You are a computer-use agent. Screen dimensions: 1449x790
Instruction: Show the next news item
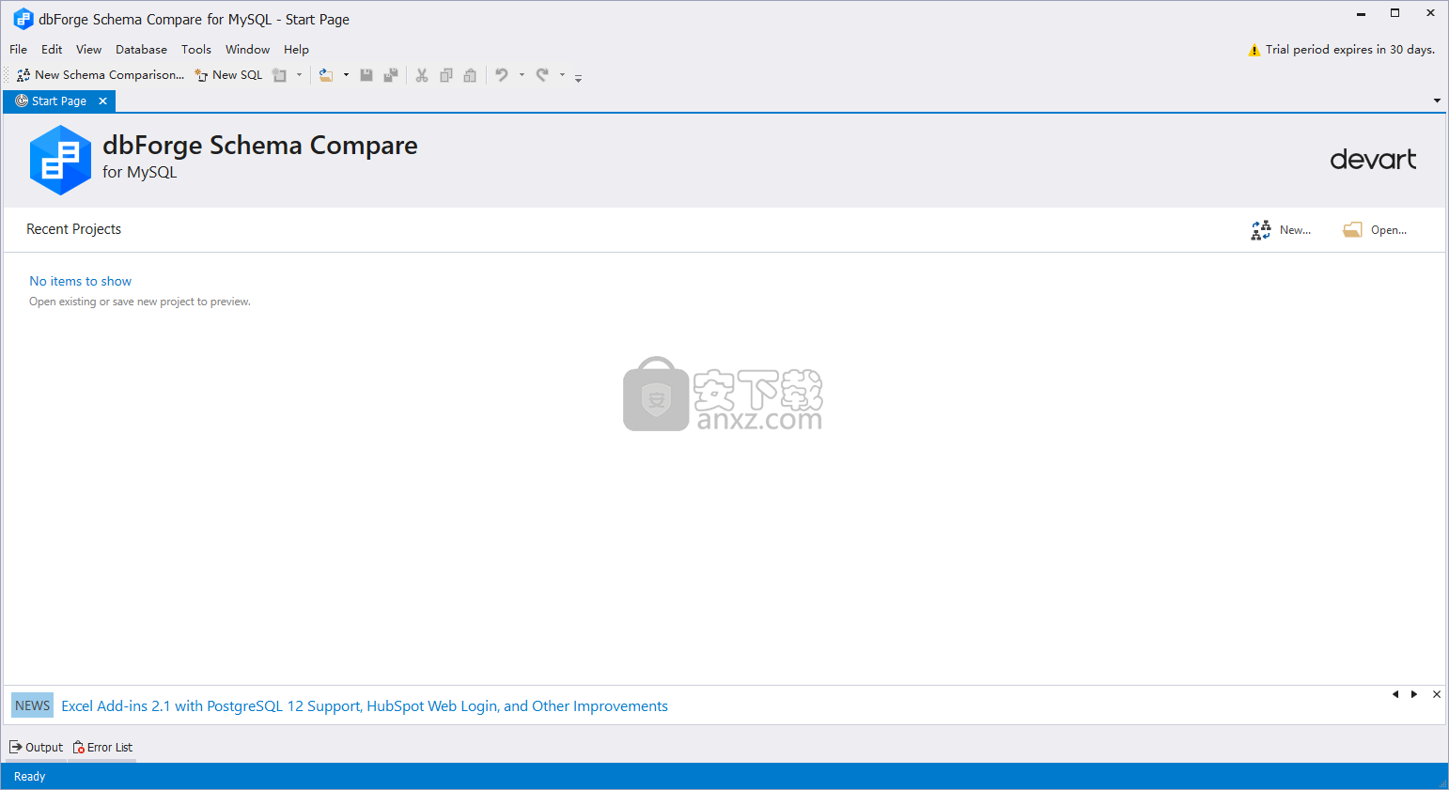click(1414, 694)
